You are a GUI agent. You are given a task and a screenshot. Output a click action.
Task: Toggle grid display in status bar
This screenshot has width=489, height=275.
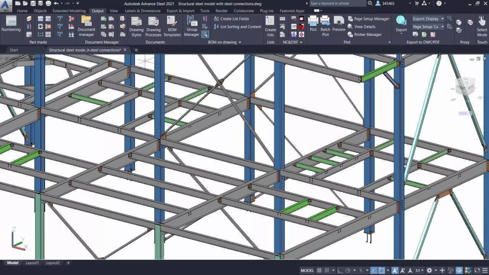tap(319, 270)
